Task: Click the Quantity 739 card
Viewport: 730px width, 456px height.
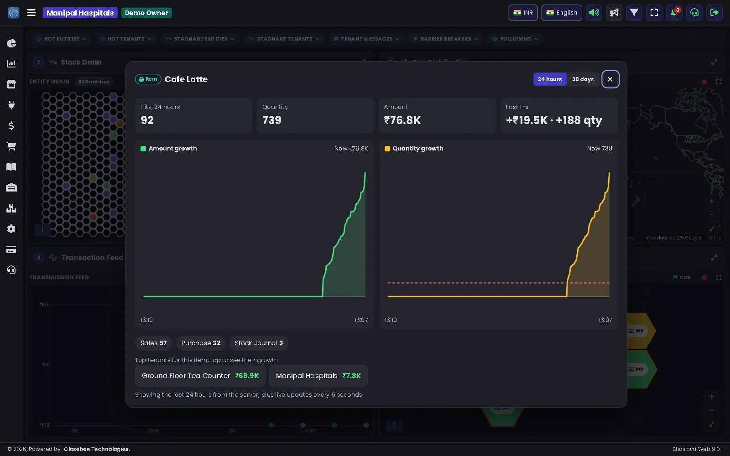Action: click(x=315, y=115)
